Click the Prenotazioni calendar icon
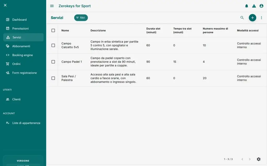The width and height of the screenshot is (267, 166). coord(8,28)
